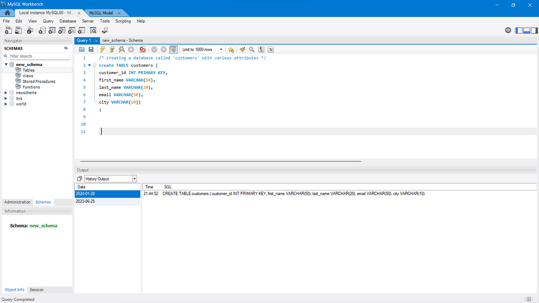Open the Query menu
Screen dimensions: 539x303
[x=48, y=21]
